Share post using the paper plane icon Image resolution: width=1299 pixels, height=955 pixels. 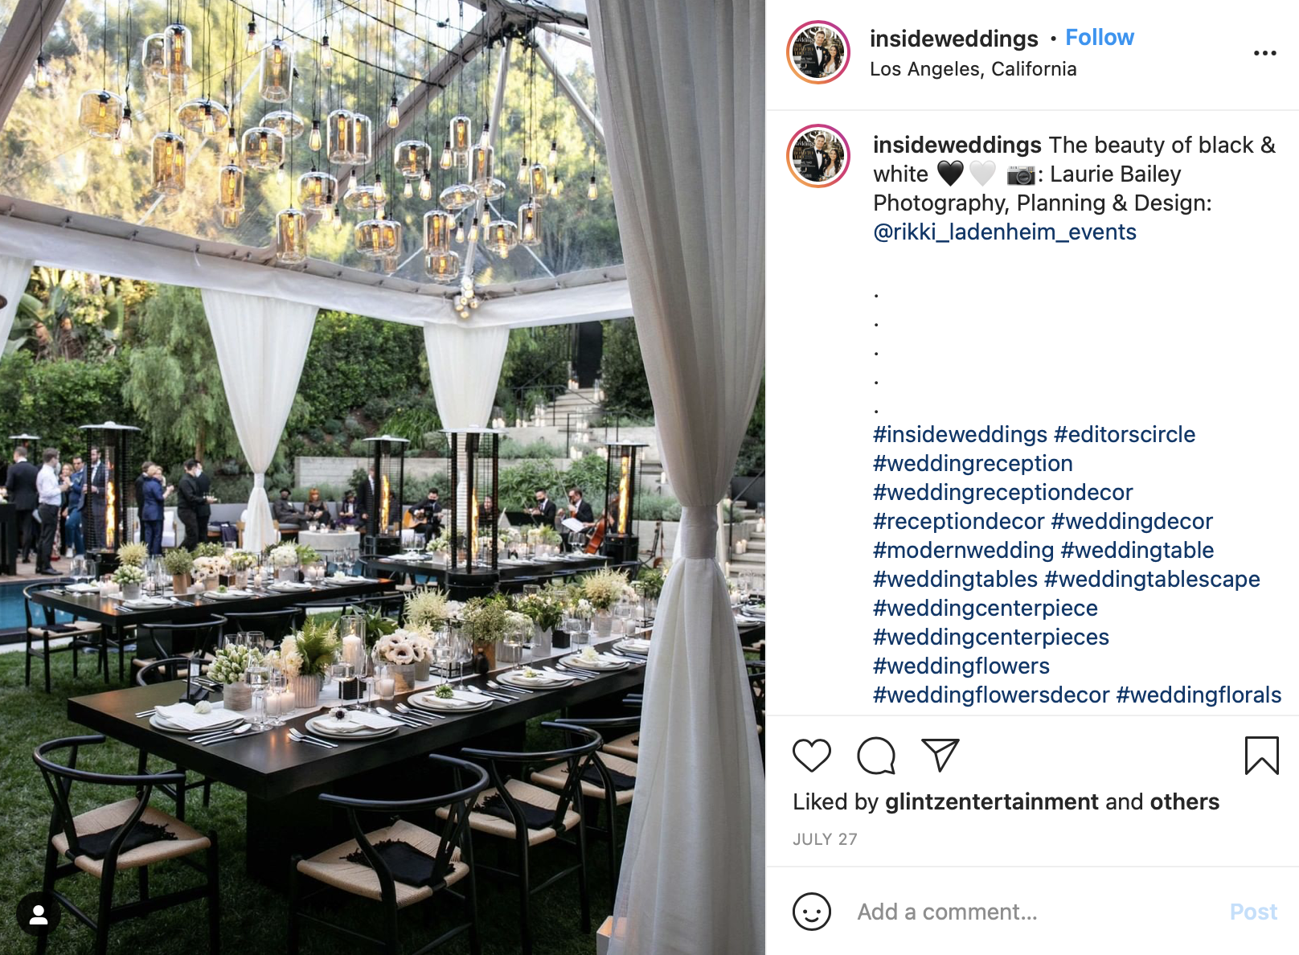(x=940, y=756)
